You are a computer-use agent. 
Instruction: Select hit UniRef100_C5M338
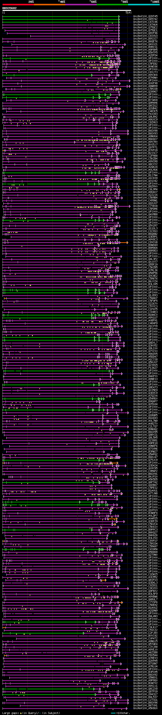[145, 89]
